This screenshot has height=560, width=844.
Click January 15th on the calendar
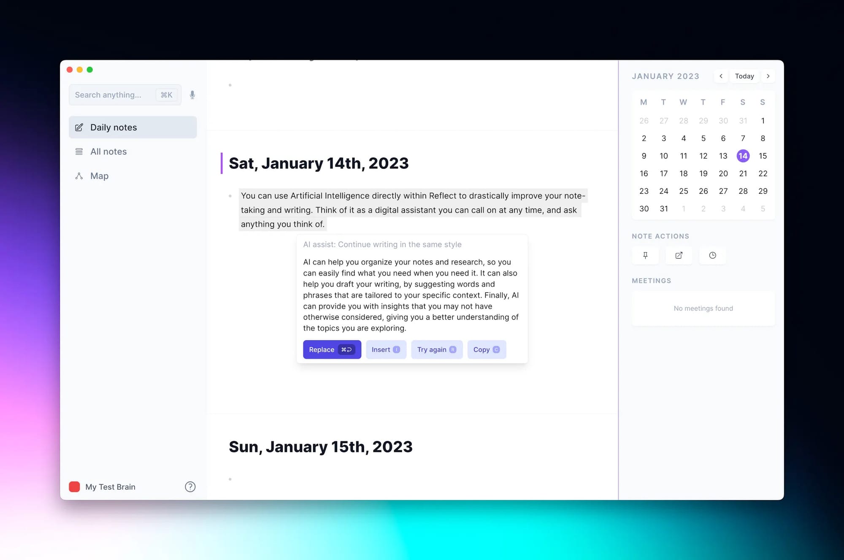tap(762, 156)
